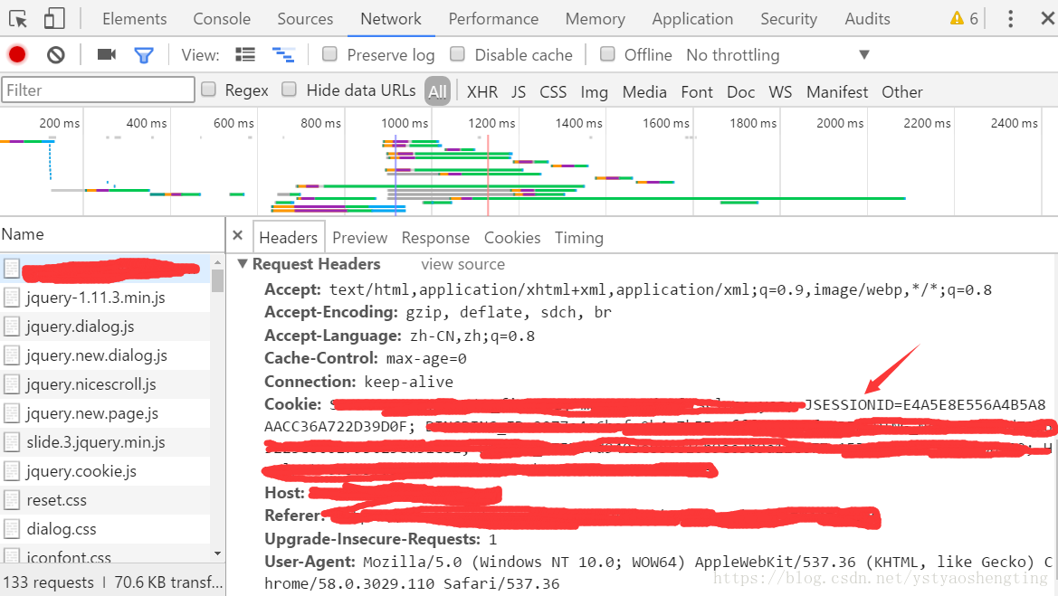Toggle the device toolbar icon
The image size is (1058, 596).
pos(54,18)
